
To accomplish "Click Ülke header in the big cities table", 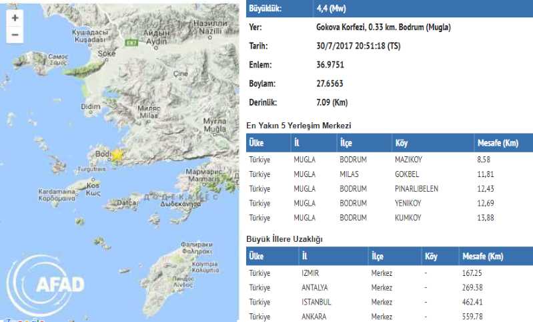I will 257,257.
